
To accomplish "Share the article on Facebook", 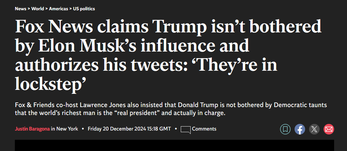I will [300, 129].
